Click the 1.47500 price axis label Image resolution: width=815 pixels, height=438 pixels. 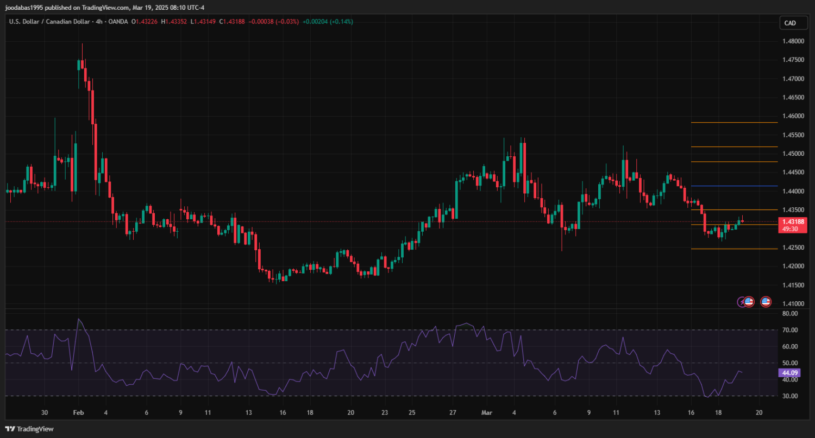click(x=794, y=60)
